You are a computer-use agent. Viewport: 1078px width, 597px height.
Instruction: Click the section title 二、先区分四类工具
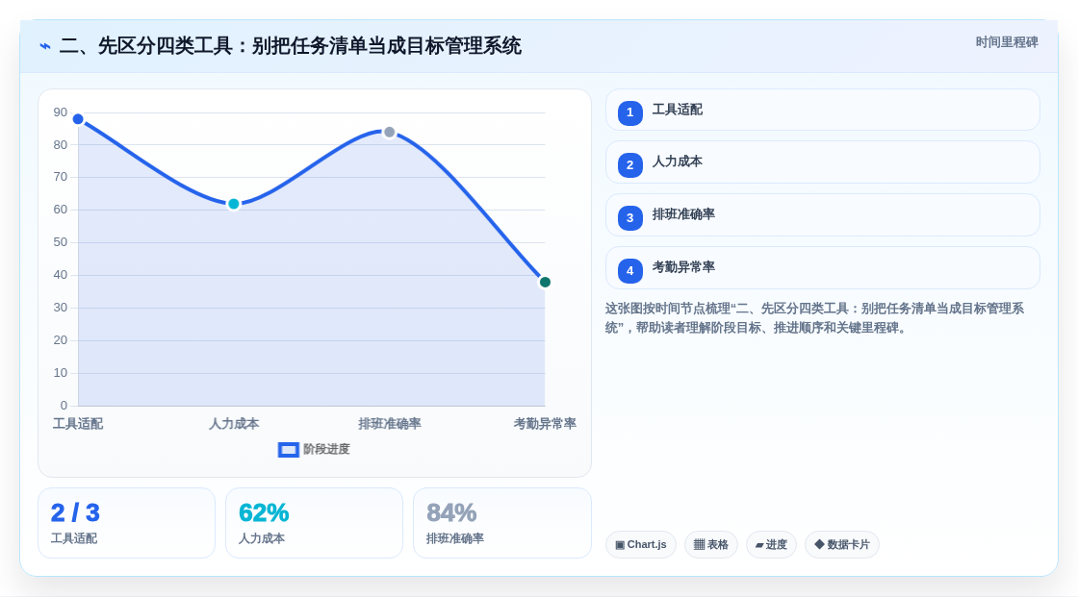(290, 46)
